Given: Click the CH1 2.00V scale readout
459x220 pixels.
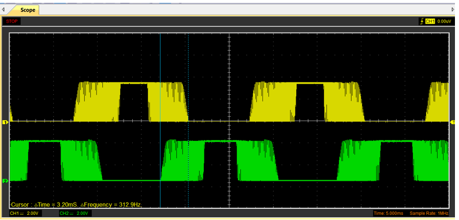Looking at the screenshot, I should point(25,213).
